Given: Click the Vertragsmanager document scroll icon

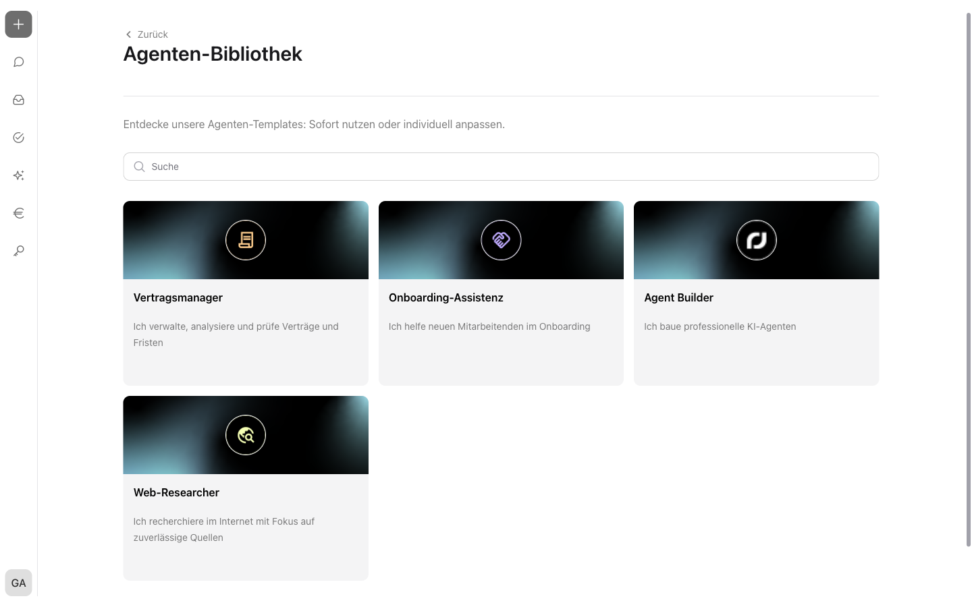Looking at the screenshot, I should (246, 240).
